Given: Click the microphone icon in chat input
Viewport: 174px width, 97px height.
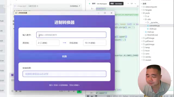Looking at the screenshot, I should point(74,91).
